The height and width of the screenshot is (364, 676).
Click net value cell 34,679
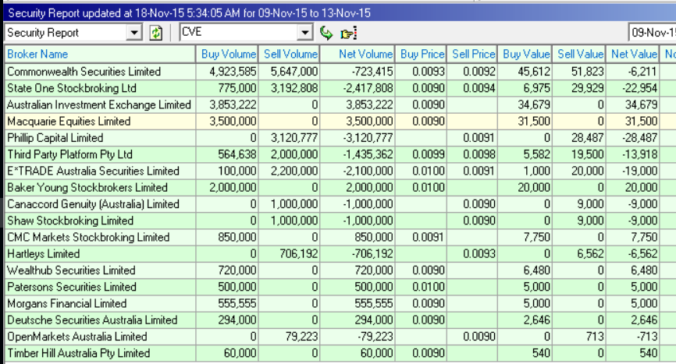pyautogui.click(x=632, y=104)
